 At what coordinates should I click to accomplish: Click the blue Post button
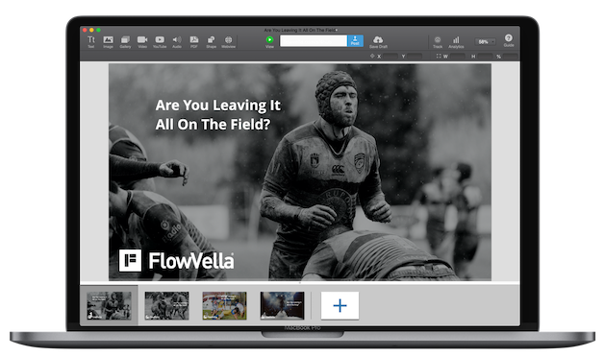[x=355, y=40]
